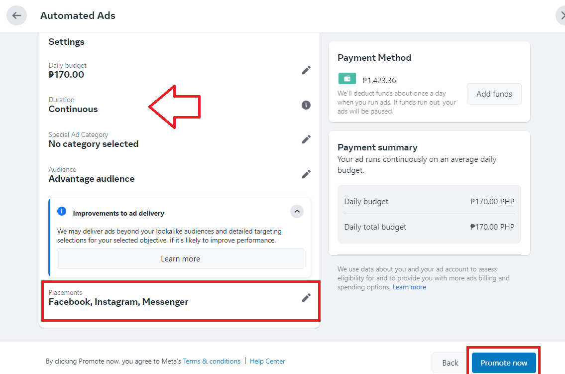
Task: Open the Help Center link
Action: pos(267,362)
